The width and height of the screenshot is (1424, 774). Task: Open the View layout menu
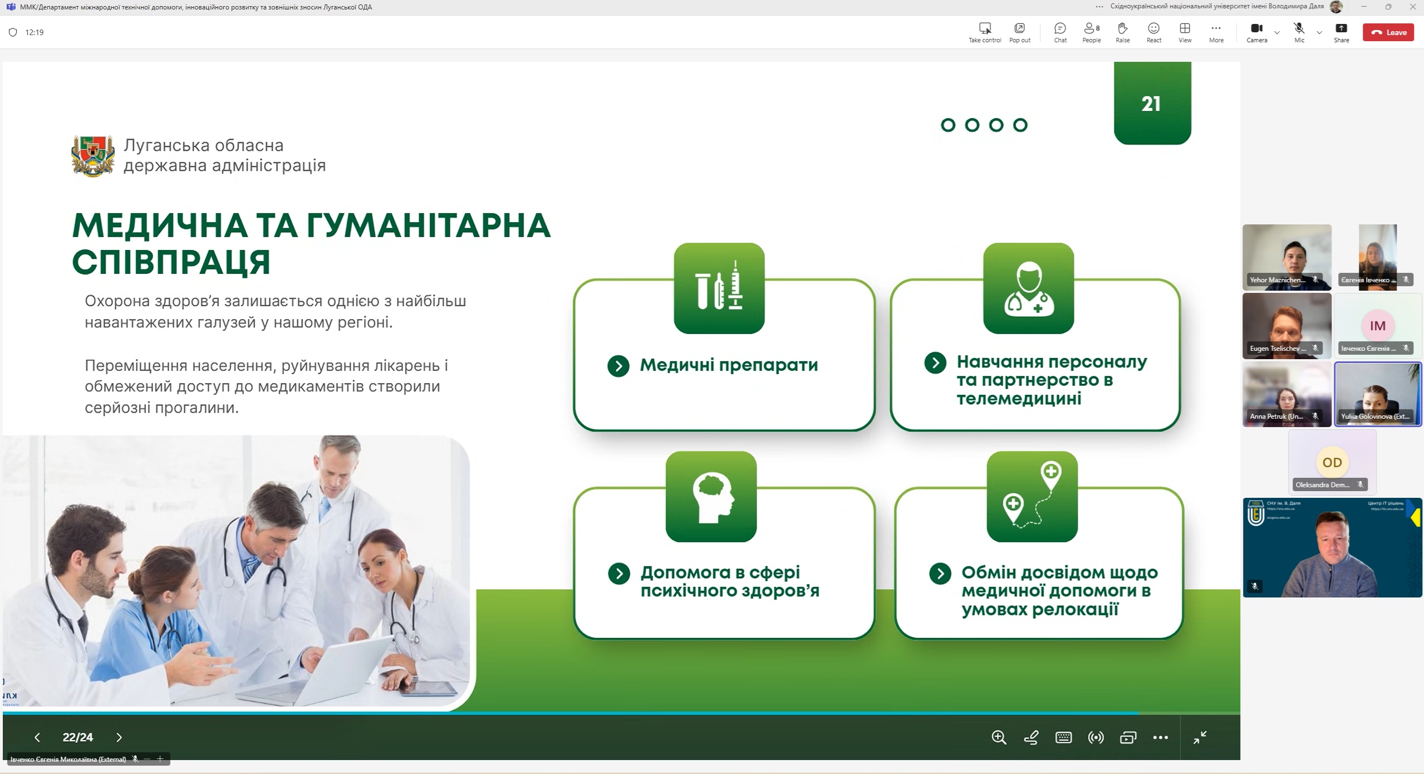pyautogui.click(x=1184, y=32)
